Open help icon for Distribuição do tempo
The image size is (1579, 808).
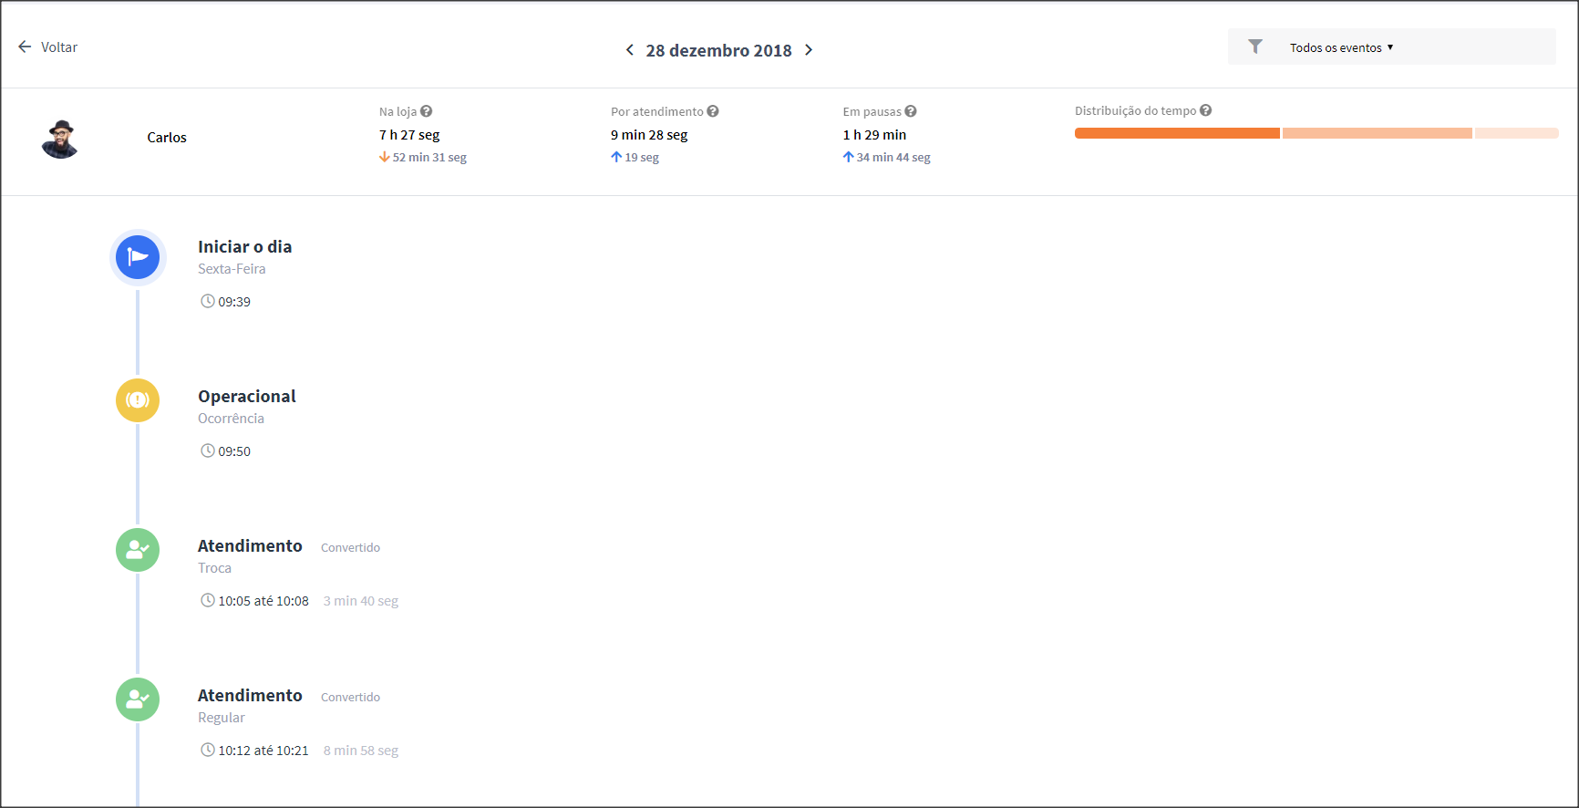[x=1206, y=110]
